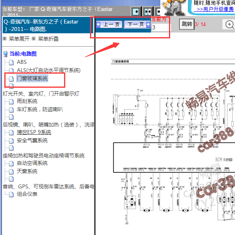Click the mechanic mascot image
235x235 pixels.
pos(174,7)
